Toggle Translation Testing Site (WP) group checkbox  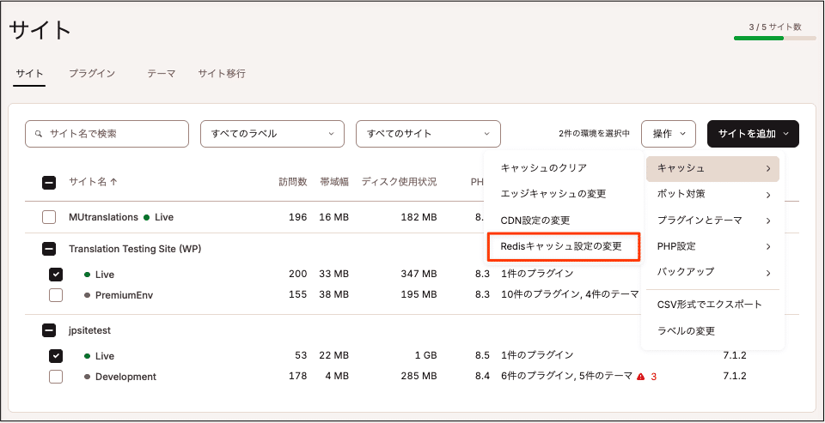[49, 249]
